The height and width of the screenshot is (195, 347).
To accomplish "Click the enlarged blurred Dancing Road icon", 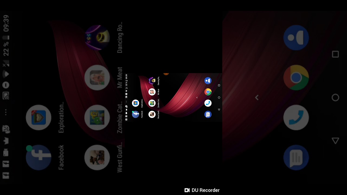I will click(x=97, y=38).
